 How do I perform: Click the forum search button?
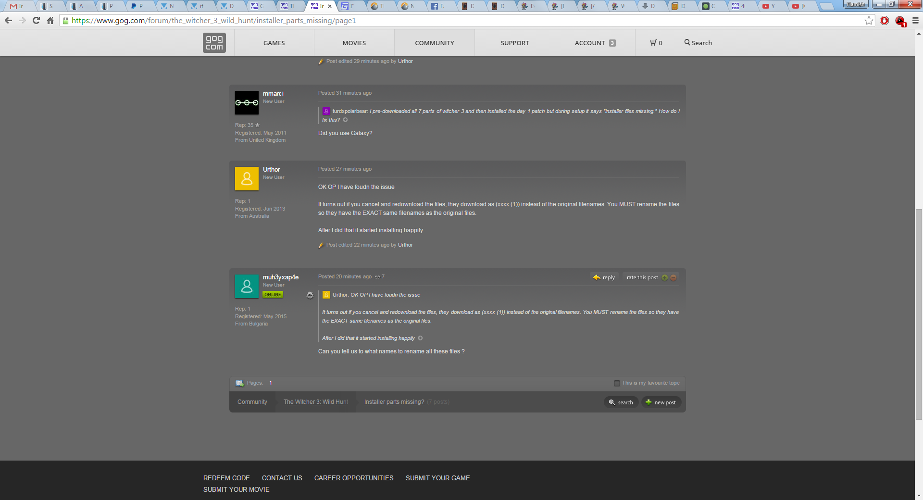(x=621, y=402)
